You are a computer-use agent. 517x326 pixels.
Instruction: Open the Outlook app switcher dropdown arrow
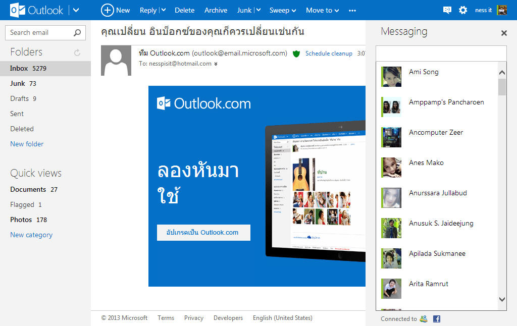[x=76, y=10]
